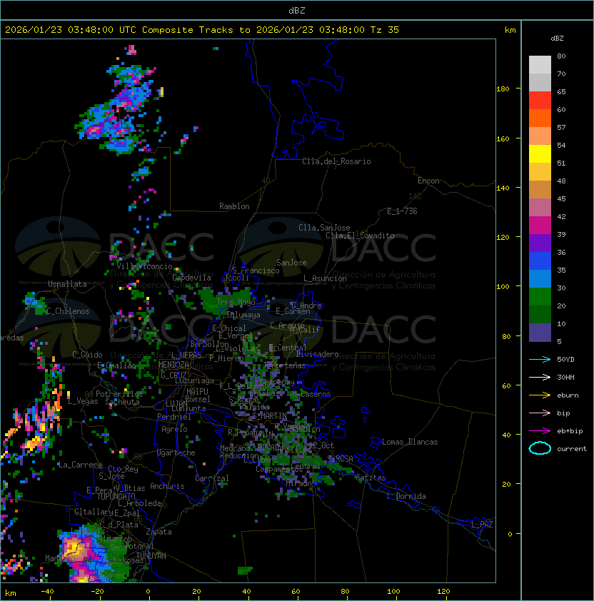Click the '160' km axis tick label
594x601 pixels.
[x=503, y=138]
